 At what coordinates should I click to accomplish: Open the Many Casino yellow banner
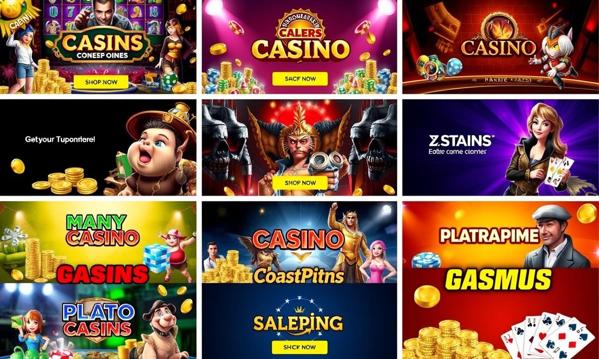(x=98, y=242)
